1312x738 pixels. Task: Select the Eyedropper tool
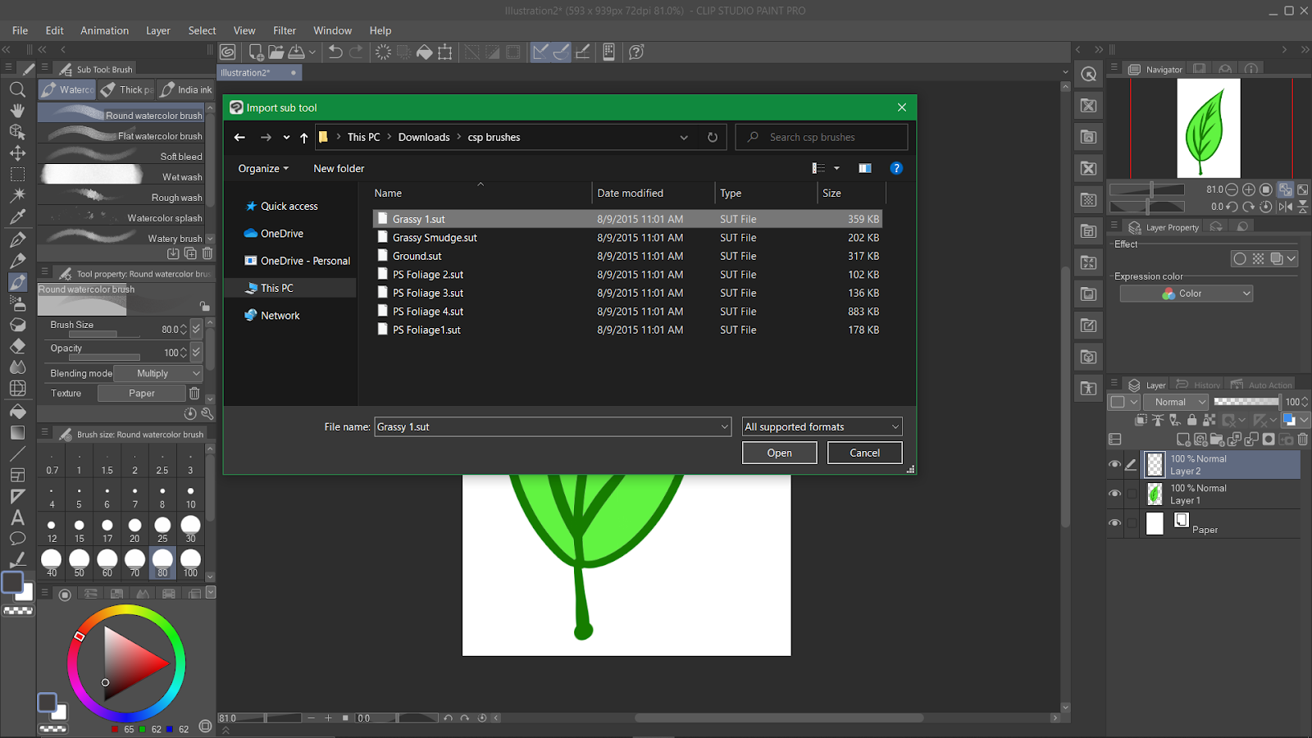point(17,217)
